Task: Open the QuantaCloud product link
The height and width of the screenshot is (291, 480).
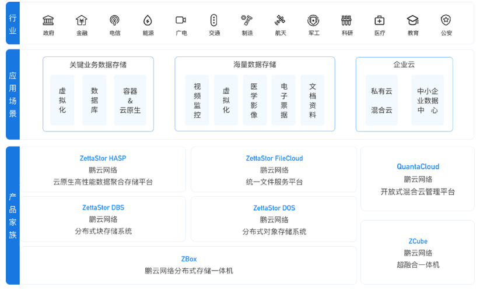Action: [418, 166]
